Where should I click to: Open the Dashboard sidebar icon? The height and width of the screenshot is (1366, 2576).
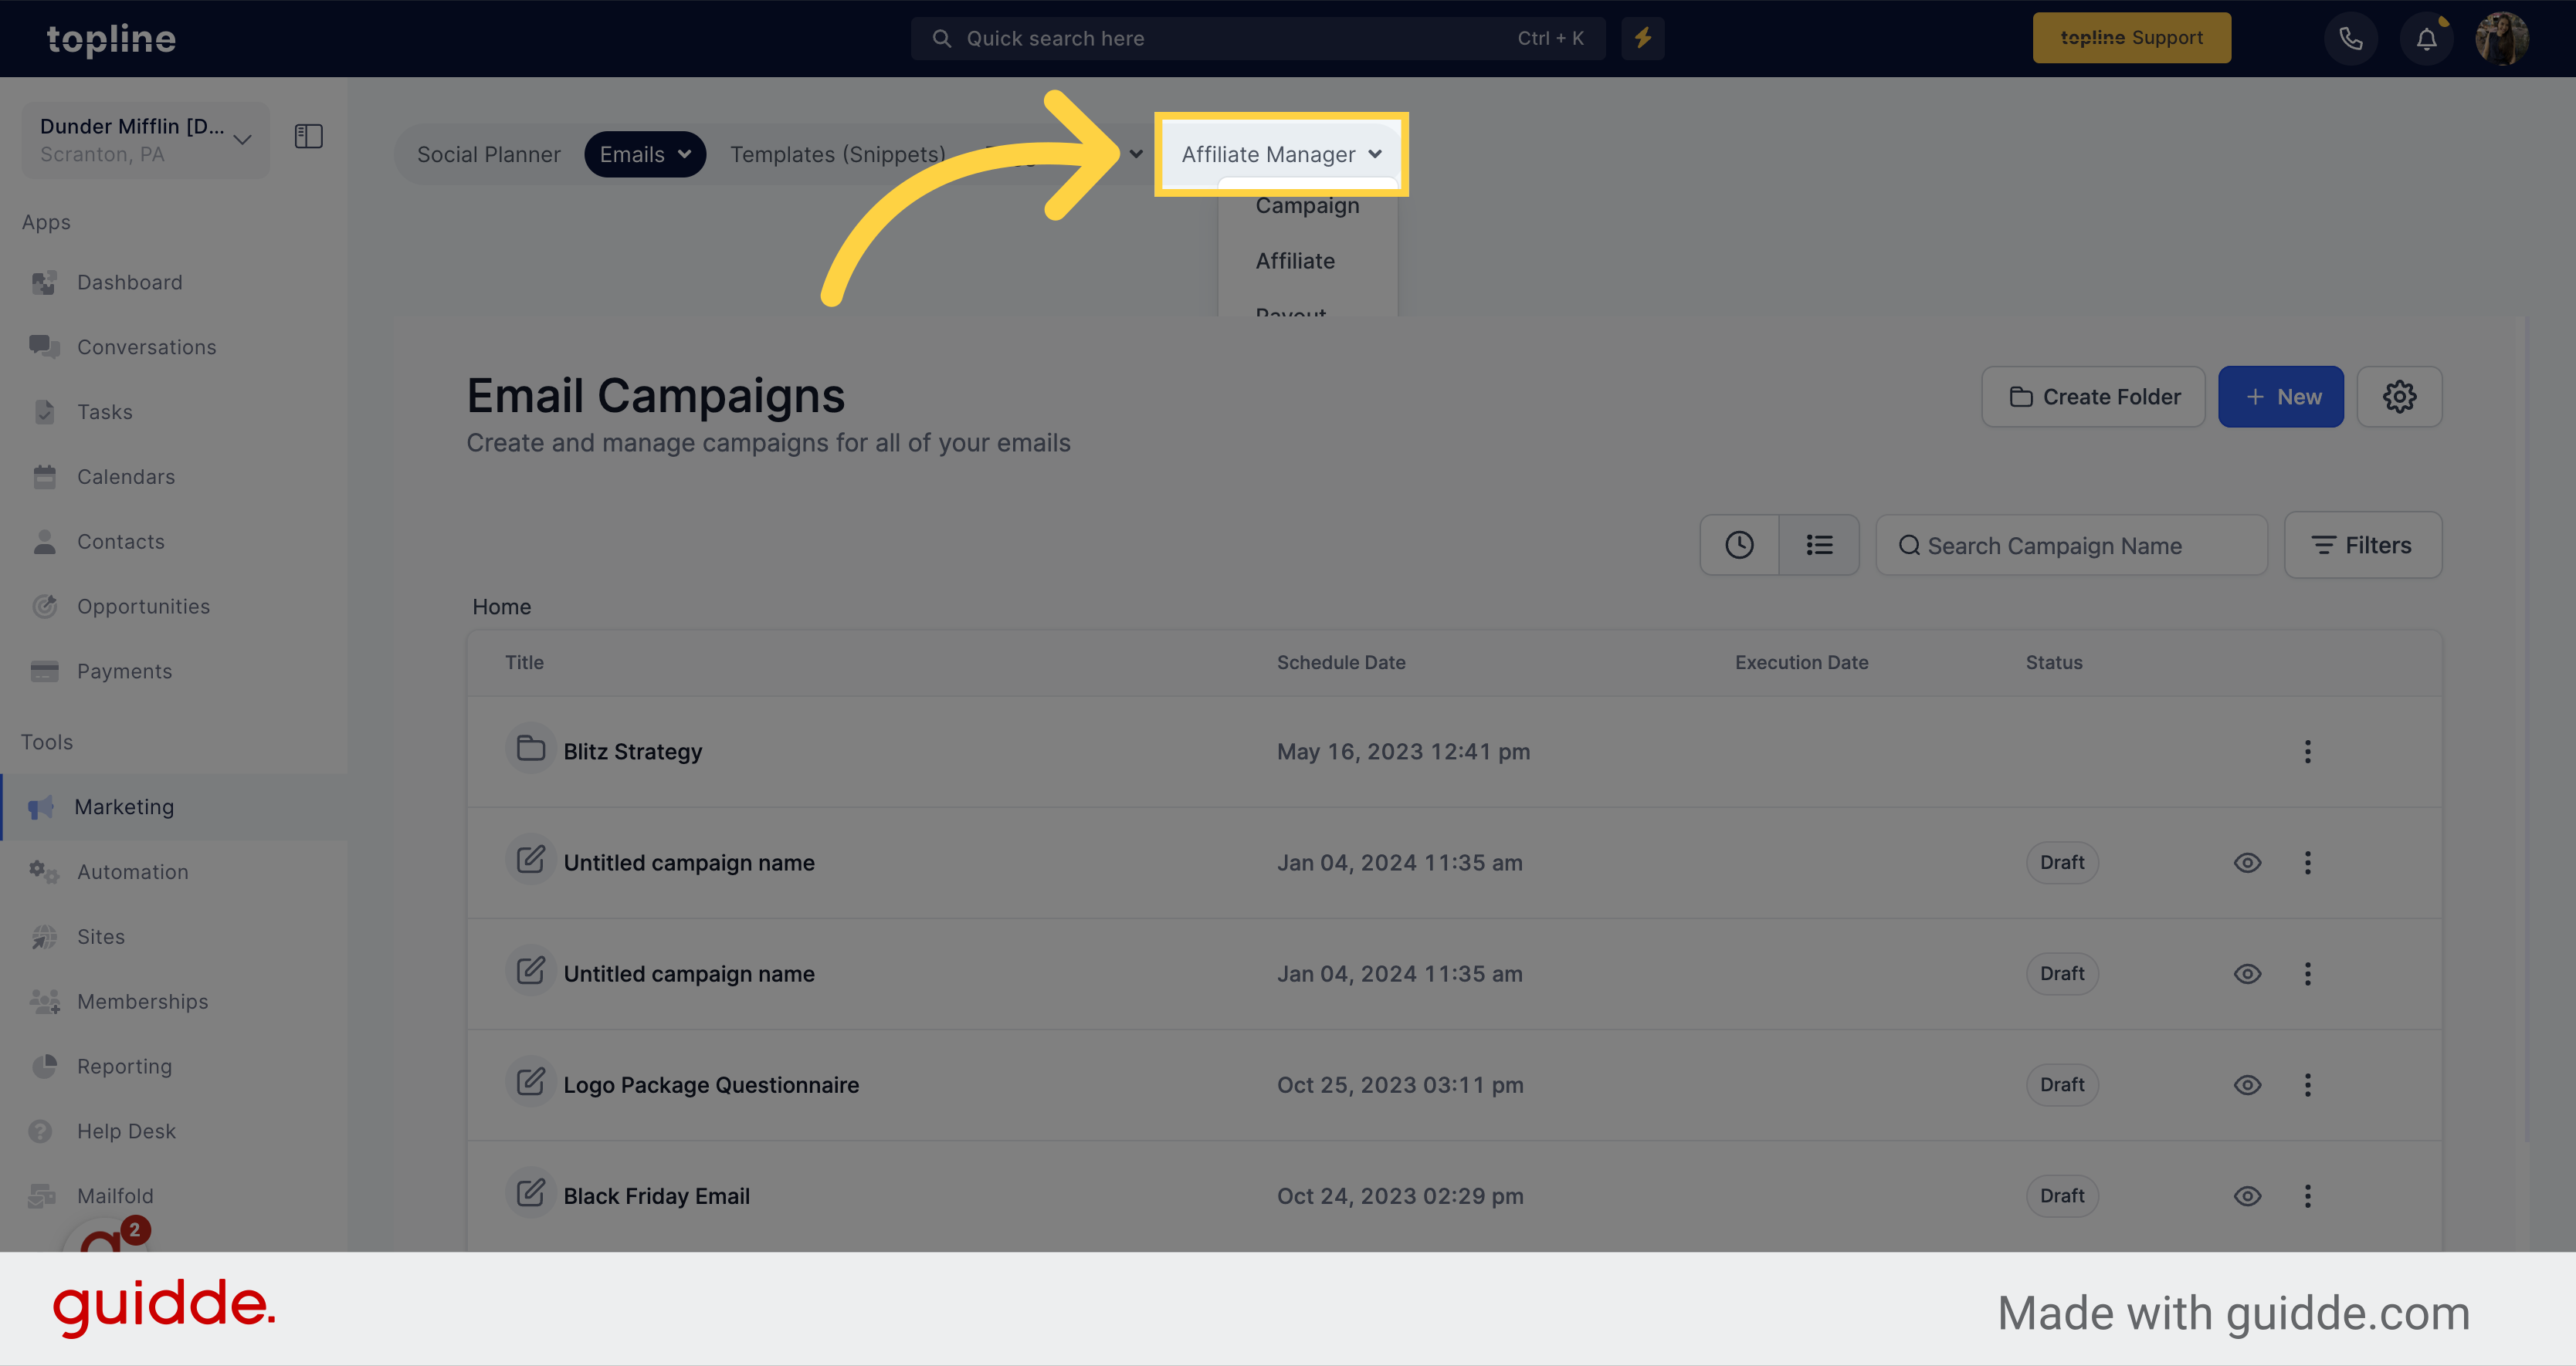pyautogui.click(x=44, y=282)
